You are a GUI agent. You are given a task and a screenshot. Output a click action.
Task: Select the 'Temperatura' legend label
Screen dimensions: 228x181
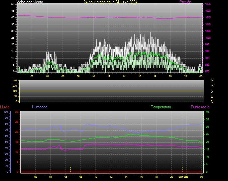click(161, 107)
